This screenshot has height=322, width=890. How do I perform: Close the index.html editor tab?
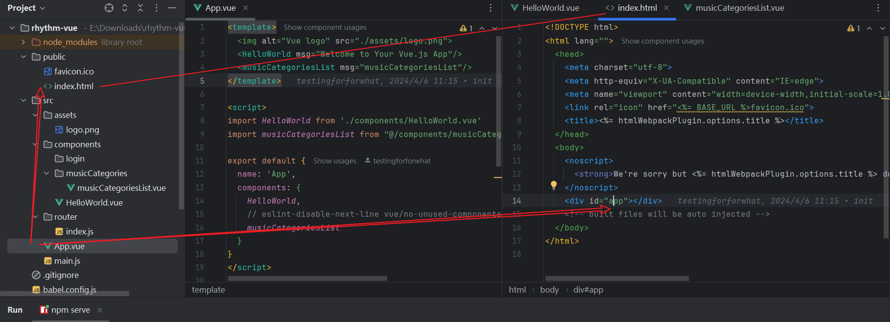tap(666, 8)
